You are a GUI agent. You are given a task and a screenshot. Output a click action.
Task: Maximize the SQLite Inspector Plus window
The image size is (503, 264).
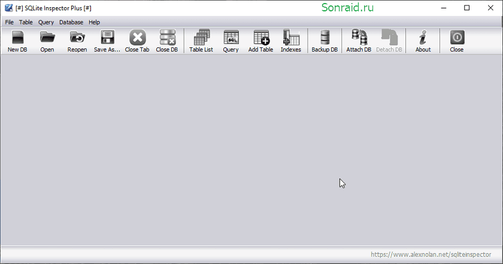466,8
